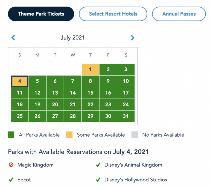The width and height of the screenshot is (210, 189).
Task: Advance to next month with right chevron
Action: 132,38
